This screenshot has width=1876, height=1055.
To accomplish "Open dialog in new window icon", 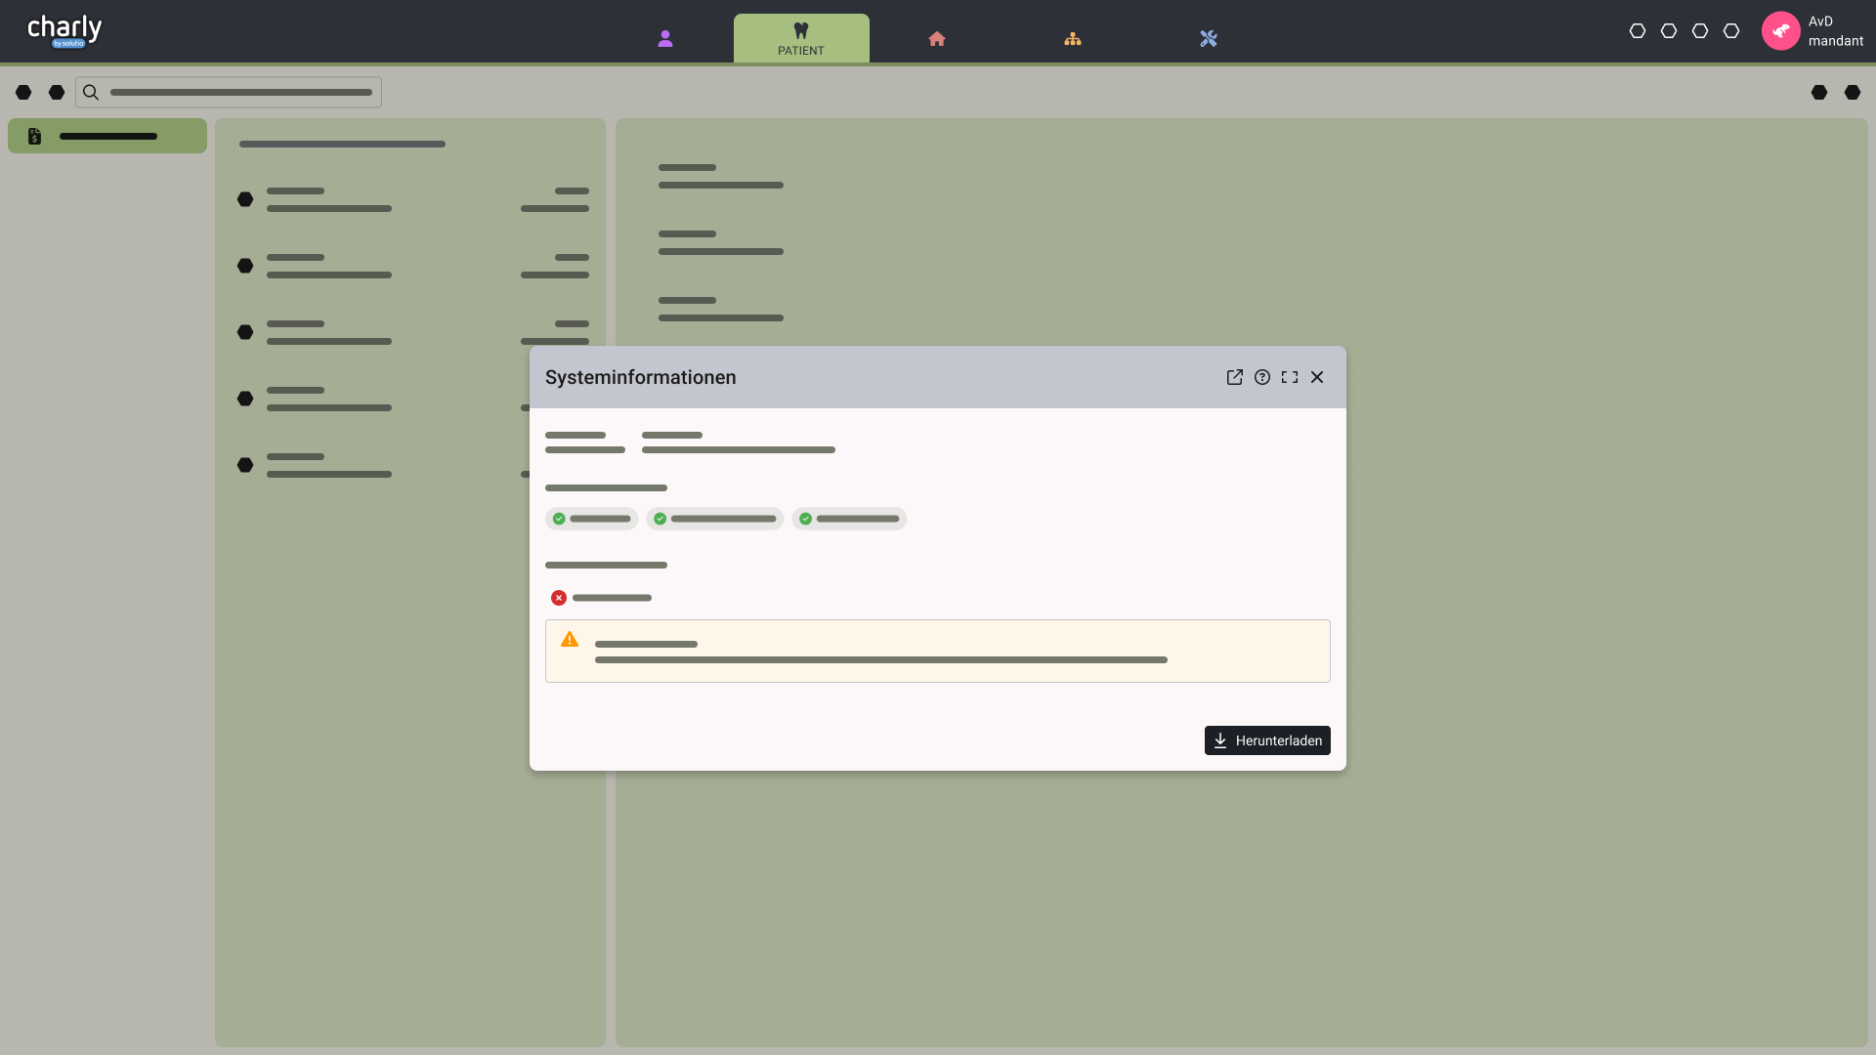I will point(1234,377).
